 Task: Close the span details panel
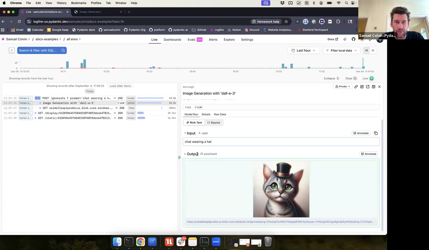379,86
